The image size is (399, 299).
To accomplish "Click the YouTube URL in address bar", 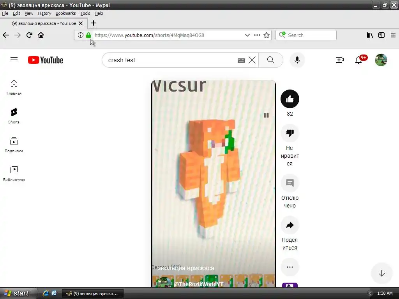I will pyautogui.click(x=149, y=35).
